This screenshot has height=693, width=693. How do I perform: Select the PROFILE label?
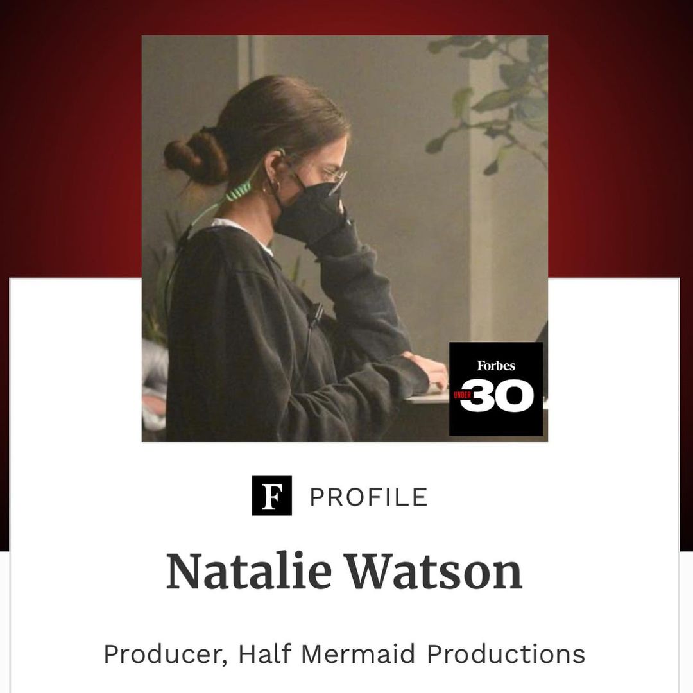pyautogui.click(x=368, y=497)
